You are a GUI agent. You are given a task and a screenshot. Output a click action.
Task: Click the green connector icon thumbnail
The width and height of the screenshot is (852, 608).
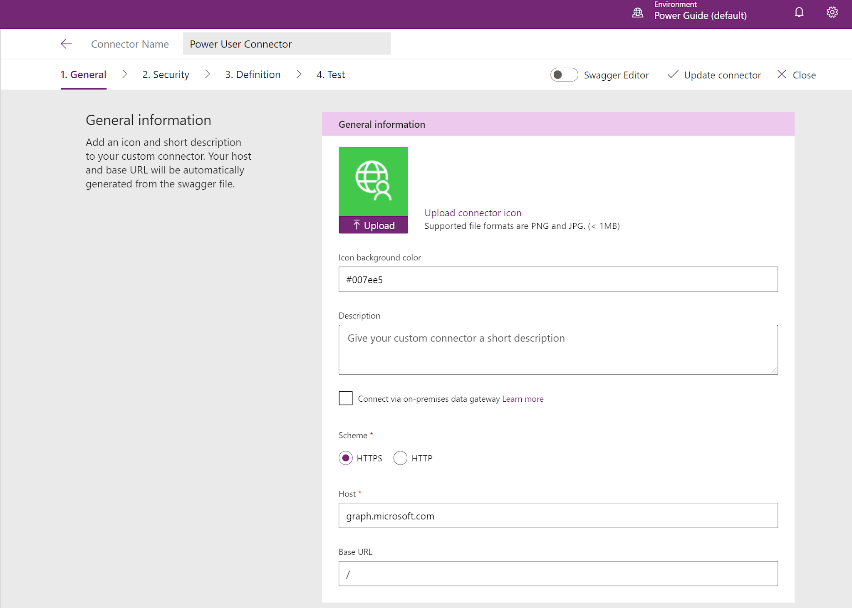373,181
